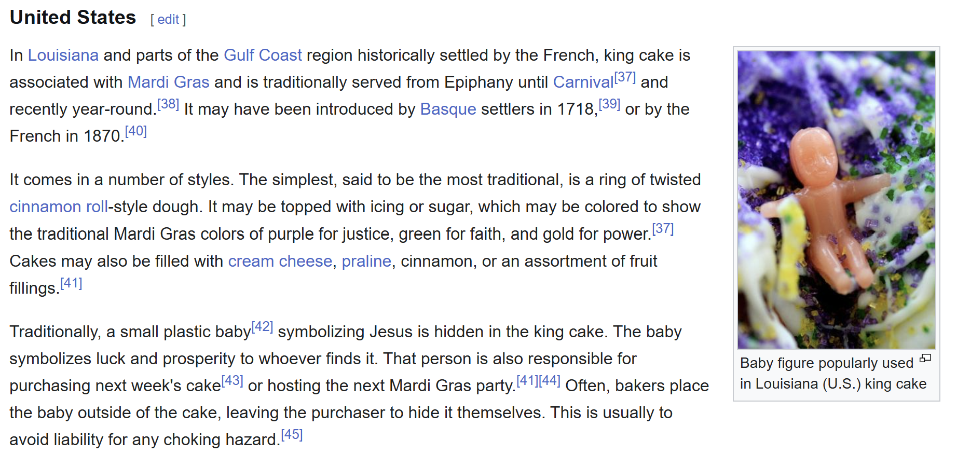Jump to citation 39 after 1718

(609, 104)
